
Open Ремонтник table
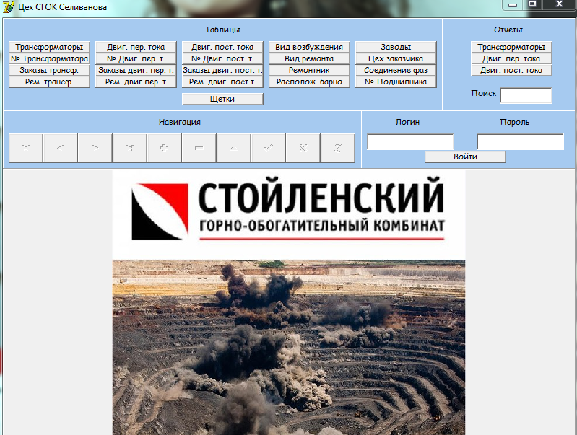pos(309,70)
